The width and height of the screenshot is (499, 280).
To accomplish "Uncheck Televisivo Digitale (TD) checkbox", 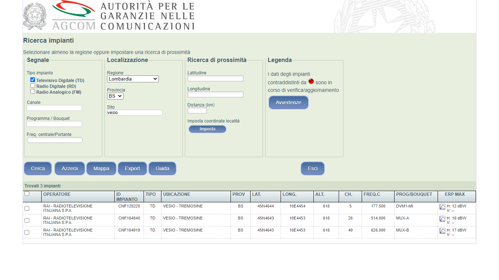I will point(33,80).
